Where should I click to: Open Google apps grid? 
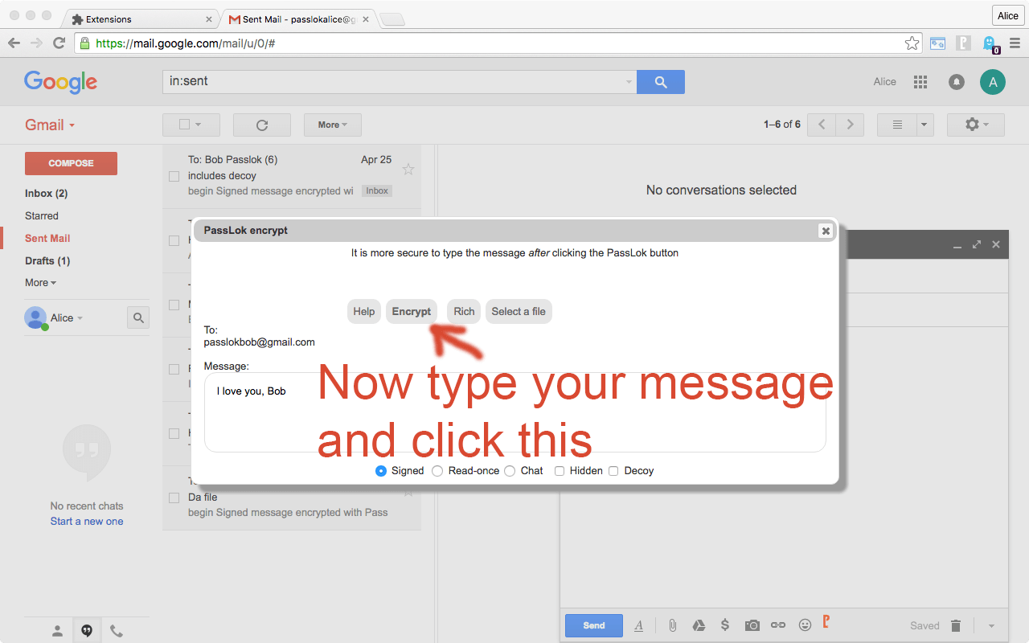point(920,82)
